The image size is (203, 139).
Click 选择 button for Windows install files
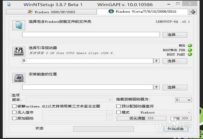coord(175,35)
